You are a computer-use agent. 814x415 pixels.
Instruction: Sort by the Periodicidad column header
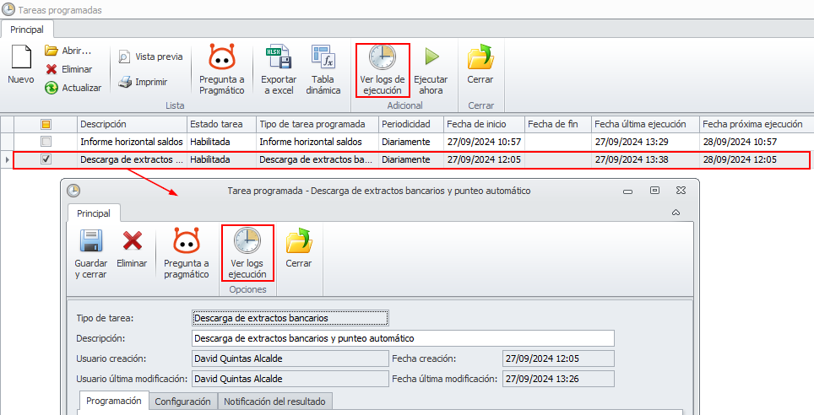click(x=411, y=124)
